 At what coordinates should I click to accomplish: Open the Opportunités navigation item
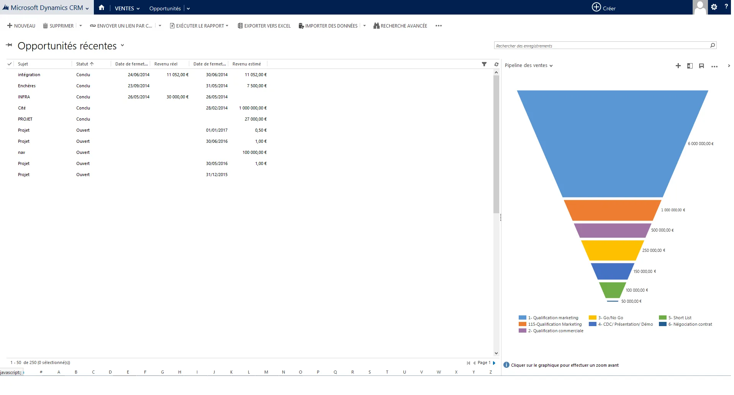tap(165, 8)
